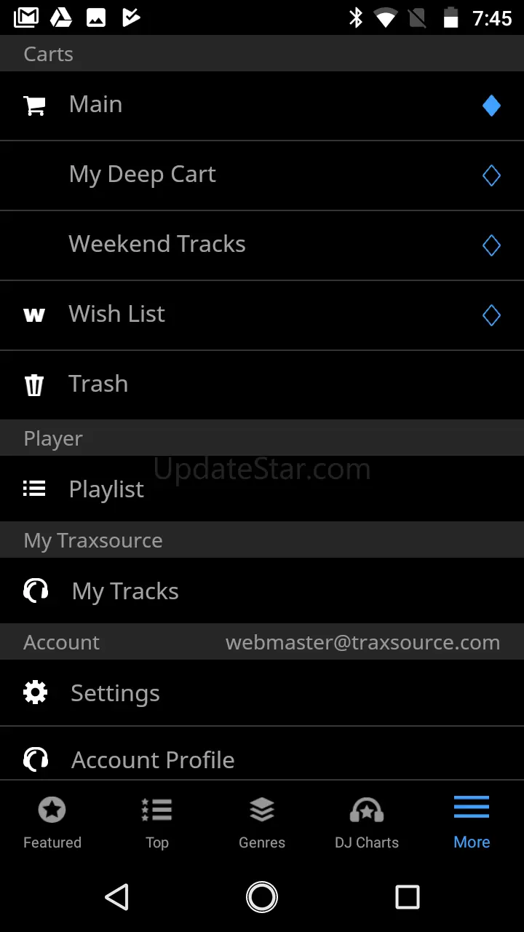Tap the Account Profile headphones icon
The width and height of the screenshot is (524, 932).
[x=36, y=759]
